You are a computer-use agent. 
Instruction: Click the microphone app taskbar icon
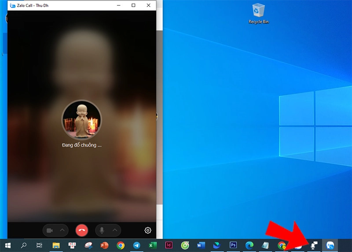point(314,245)
